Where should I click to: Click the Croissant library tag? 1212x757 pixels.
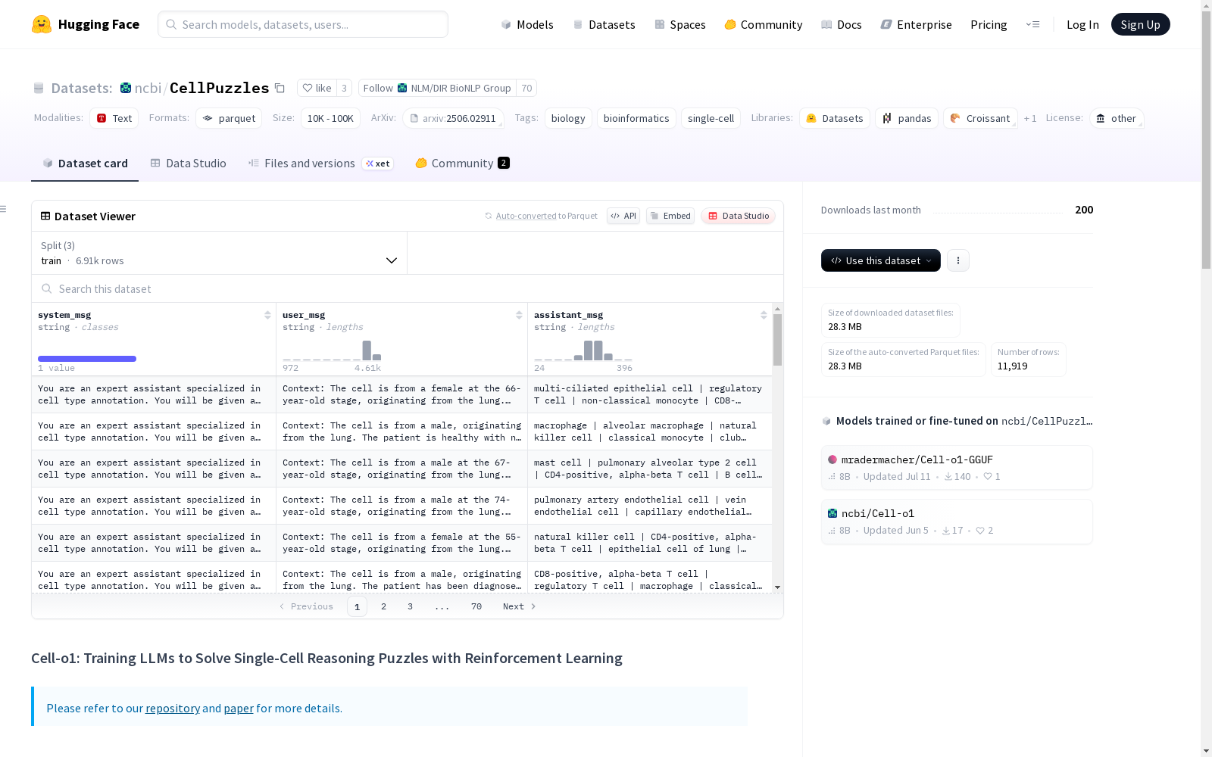click(980, 118)
